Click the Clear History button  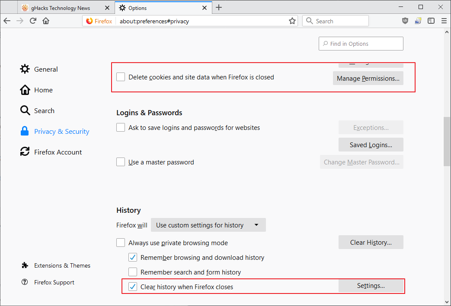tap(371, 242)
